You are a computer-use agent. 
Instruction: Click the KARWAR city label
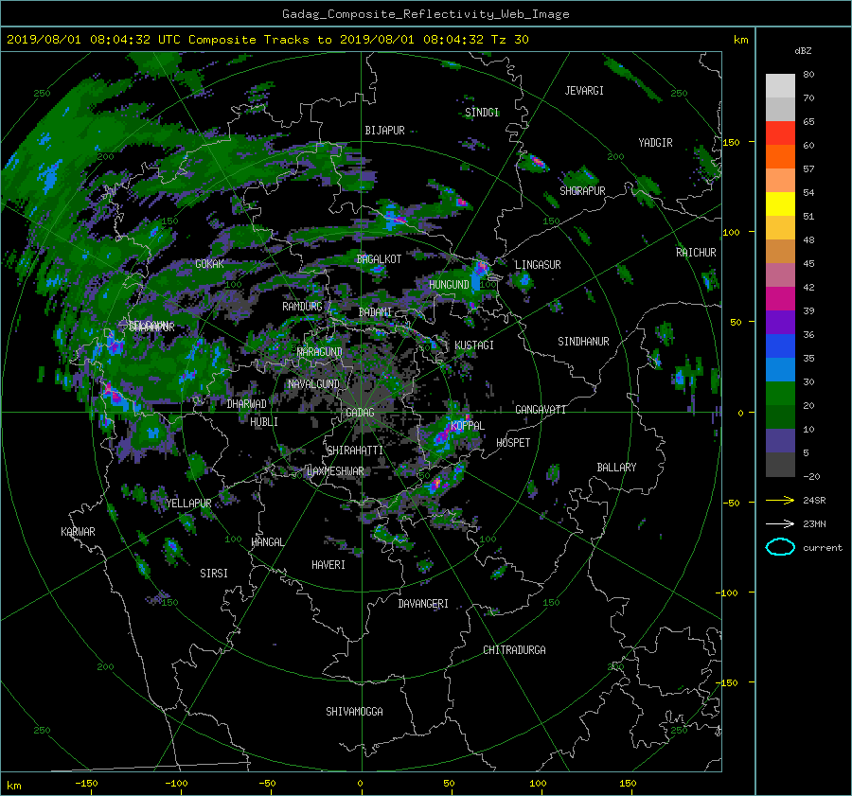78,532
